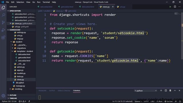This screenshot has width=183, height=103.
Task: Open the Run menu
Action: 39,2
